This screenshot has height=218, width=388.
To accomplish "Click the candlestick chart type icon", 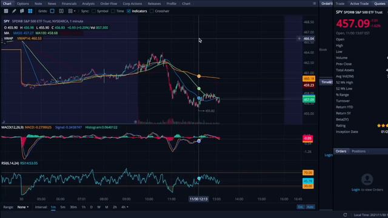I will (x=6, y=11).
